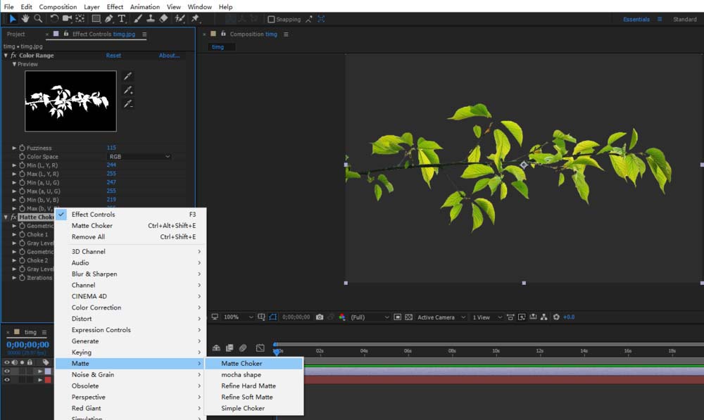This screenshot has height=420, width=704.
Task: Select the Hand tool
Action: coord(25,19)
